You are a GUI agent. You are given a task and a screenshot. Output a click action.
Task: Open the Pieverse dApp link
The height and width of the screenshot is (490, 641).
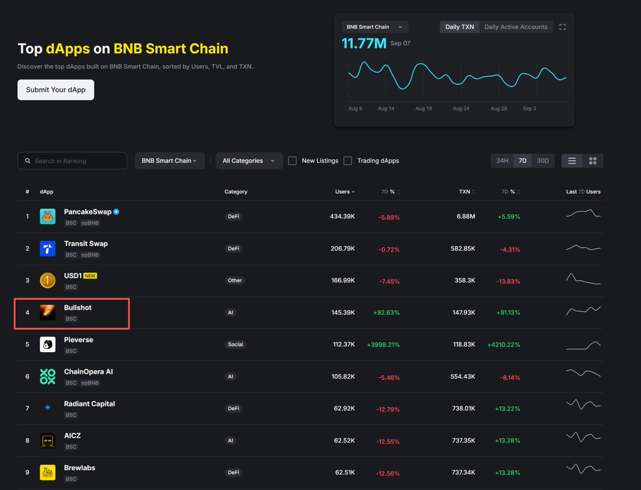pos(79,340)
